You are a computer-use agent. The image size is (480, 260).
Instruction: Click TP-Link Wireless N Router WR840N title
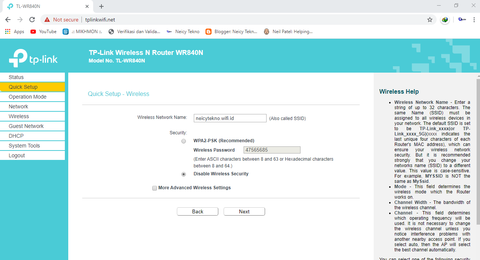pyautogui.click(x=146, y=53)
